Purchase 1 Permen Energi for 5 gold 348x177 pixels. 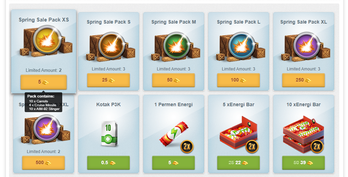(x=173, y=163)
